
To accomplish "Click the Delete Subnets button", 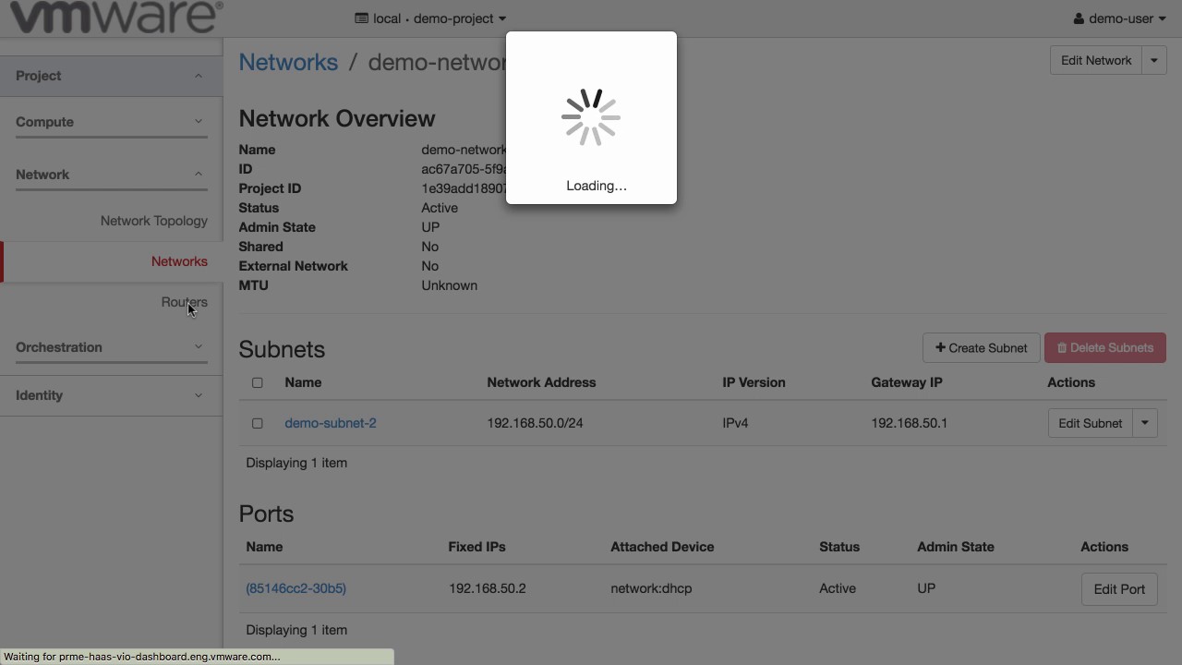I will click(1104, 348).
